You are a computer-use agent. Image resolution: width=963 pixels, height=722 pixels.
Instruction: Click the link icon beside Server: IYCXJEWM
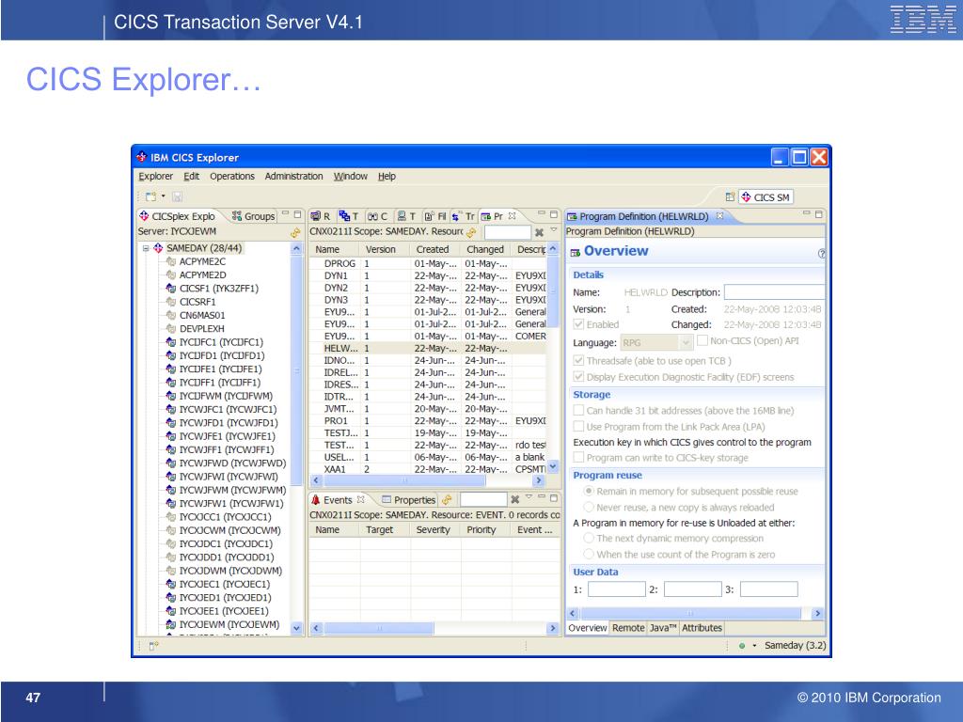pyautogui.click(x=295, y=232)
